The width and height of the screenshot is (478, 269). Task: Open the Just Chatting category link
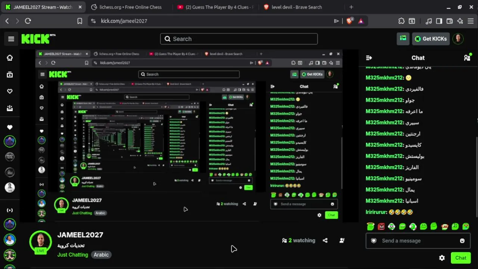73,255
